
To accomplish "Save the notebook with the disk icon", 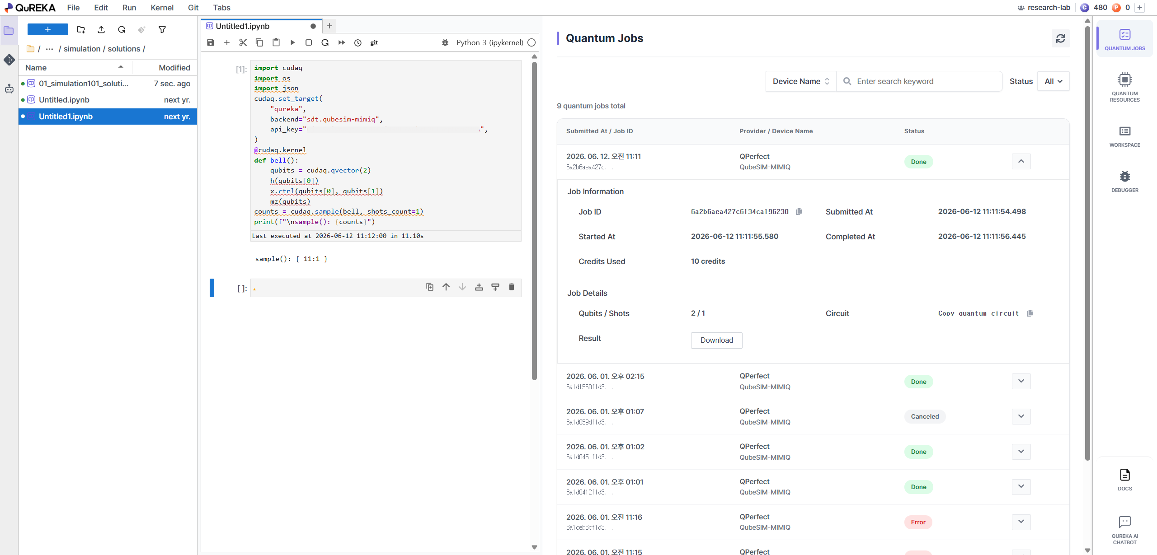I will (x=211, y=42).
